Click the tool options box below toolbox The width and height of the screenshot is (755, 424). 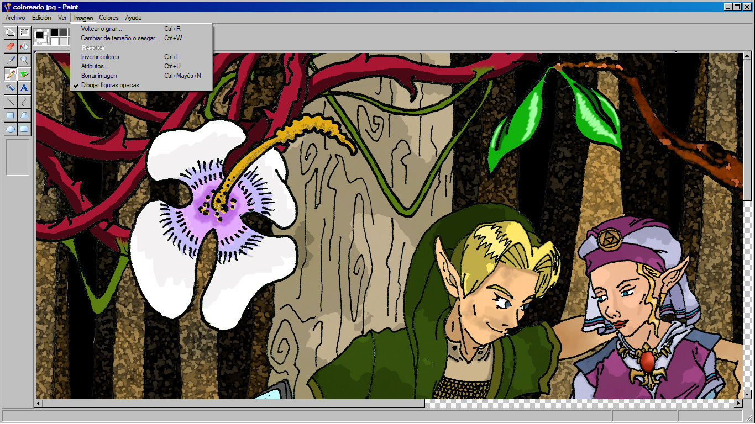tap(17, 157)
